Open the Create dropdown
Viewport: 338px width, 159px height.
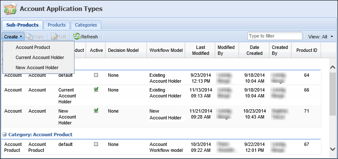13,37
